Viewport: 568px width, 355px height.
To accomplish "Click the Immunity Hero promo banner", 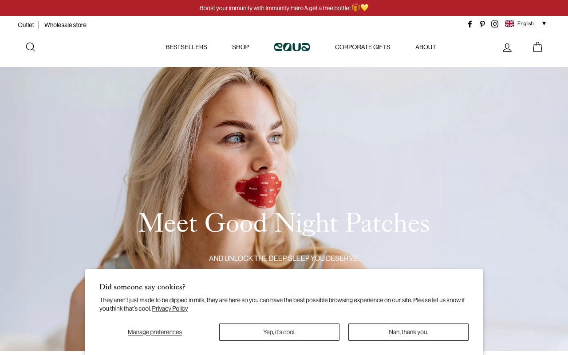I will (x=284, y=8).
